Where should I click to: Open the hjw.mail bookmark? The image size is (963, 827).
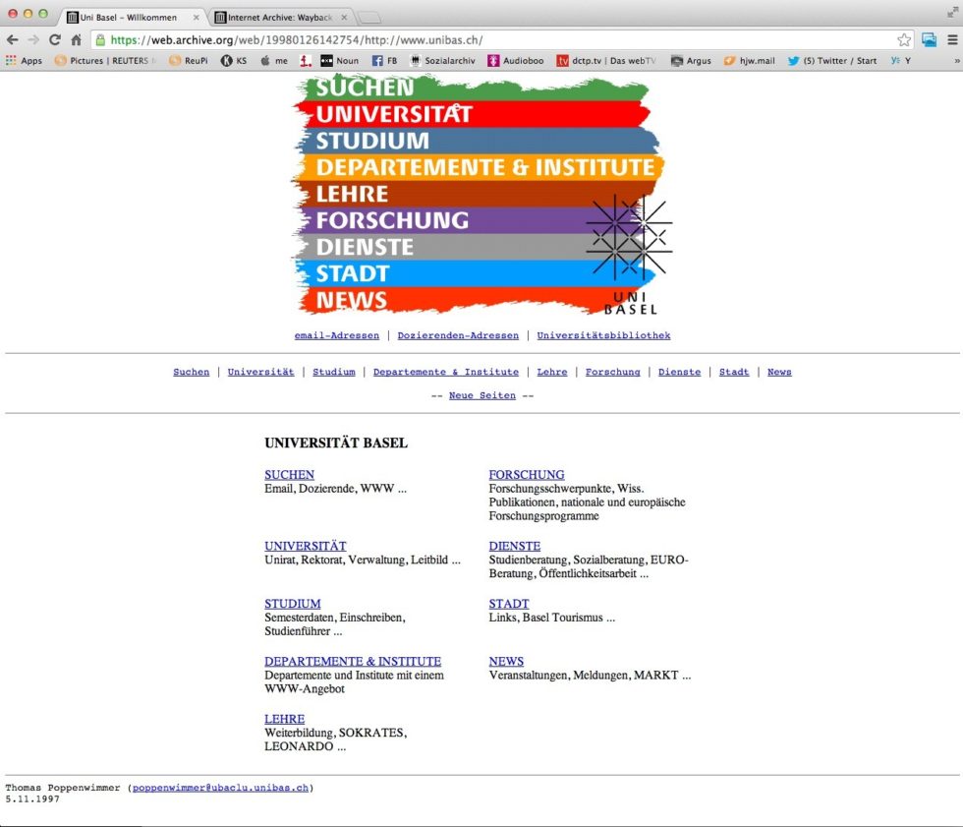click(x=749, y=60)
